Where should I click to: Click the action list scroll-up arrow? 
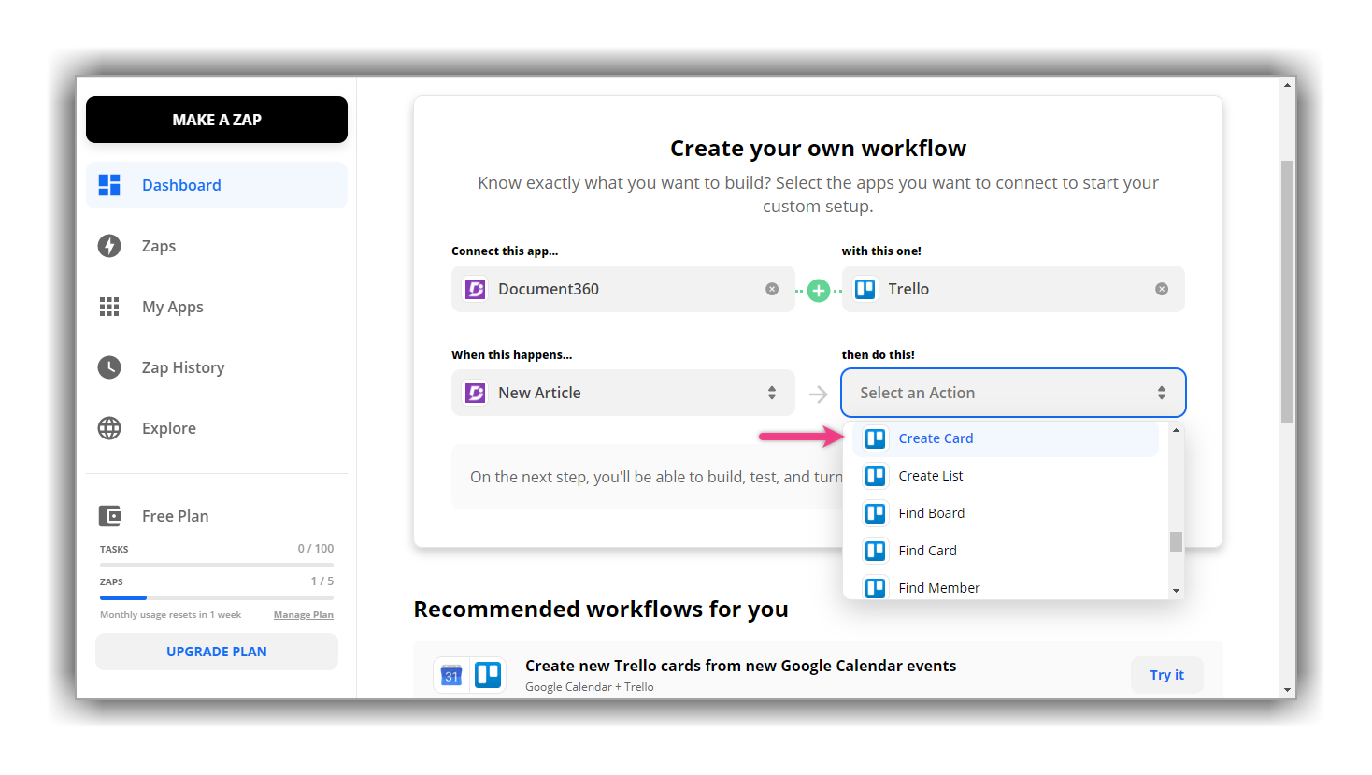[1176, 430]
